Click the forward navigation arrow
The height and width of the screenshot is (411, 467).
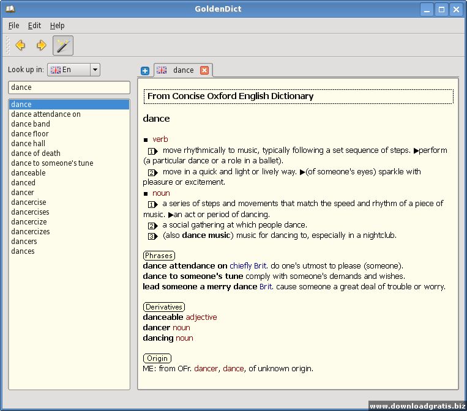pyautogui.click(x=41, y=45)
